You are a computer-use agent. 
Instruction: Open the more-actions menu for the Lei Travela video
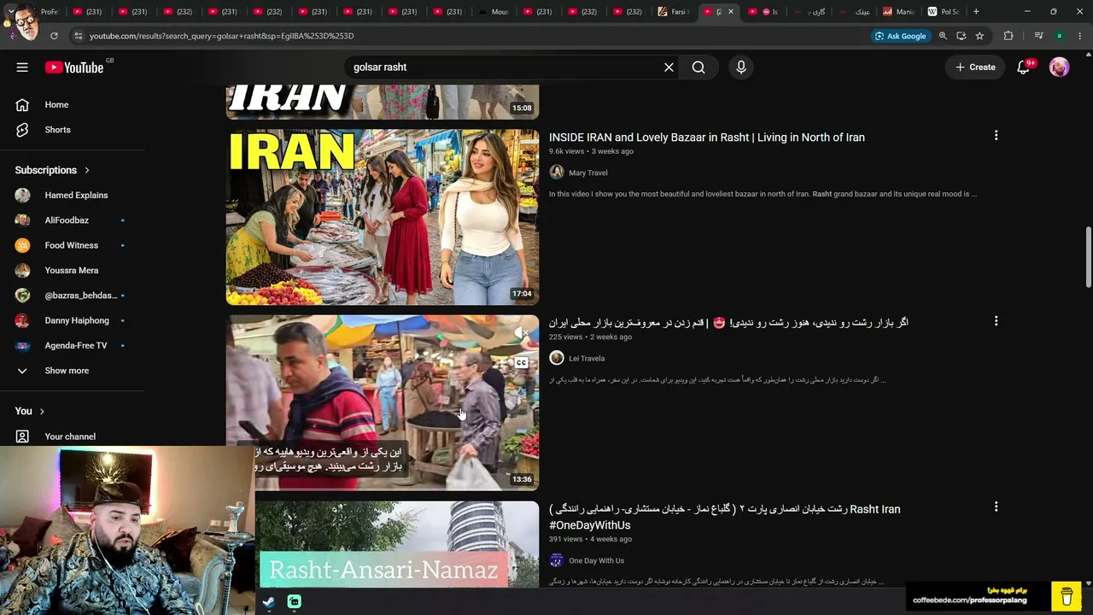point(996,321)
